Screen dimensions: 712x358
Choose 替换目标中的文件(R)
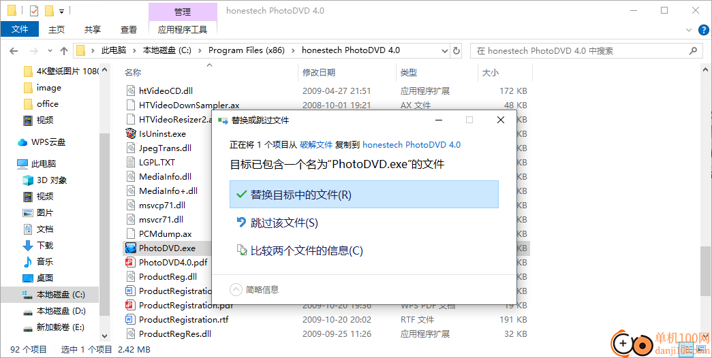[x=364, y=195]
